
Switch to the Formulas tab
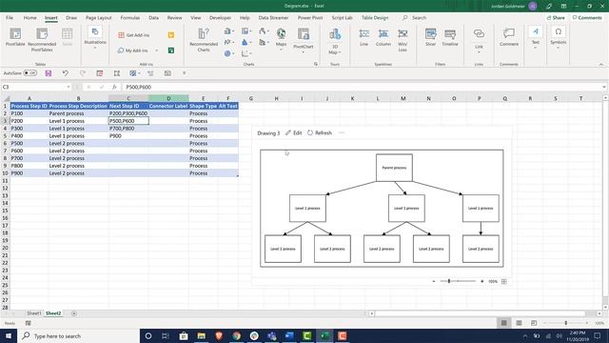pos(129,18)
